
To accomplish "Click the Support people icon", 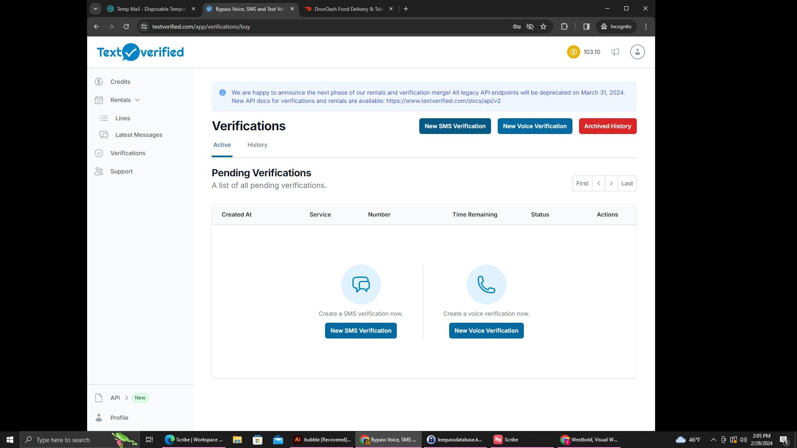I will point(99,171).
